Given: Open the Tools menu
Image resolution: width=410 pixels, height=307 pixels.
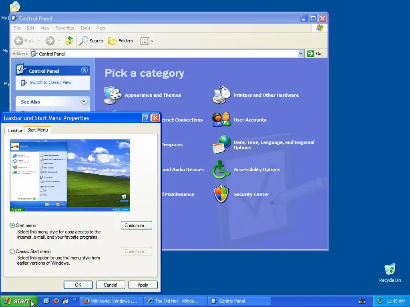Looking at the screenshot, I should pyautogui.click(x=85, y=28).
